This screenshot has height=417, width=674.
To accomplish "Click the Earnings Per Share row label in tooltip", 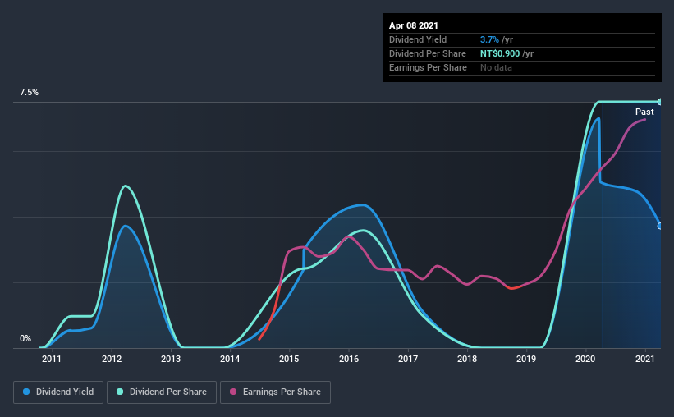I will pyautogui.click(x=428, y=67).
